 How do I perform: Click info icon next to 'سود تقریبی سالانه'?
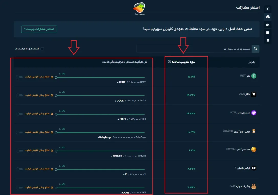169,62
